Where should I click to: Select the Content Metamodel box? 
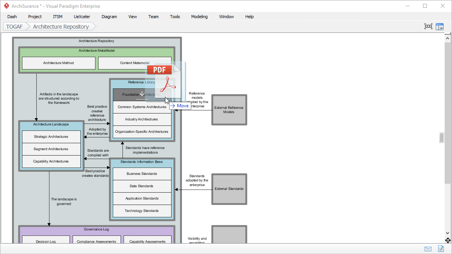pyautogui.click(x=134, y=63)
